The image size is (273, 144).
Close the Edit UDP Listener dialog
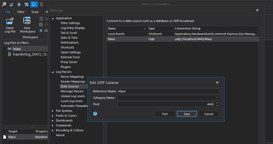click(217, 83)
